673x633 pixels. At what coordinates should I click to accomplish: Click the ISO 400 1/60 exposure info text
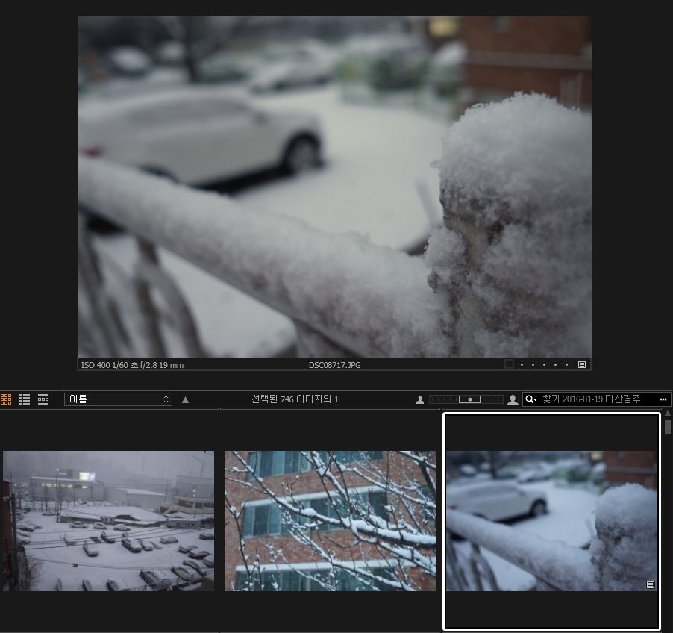click(x=132, y=365)
